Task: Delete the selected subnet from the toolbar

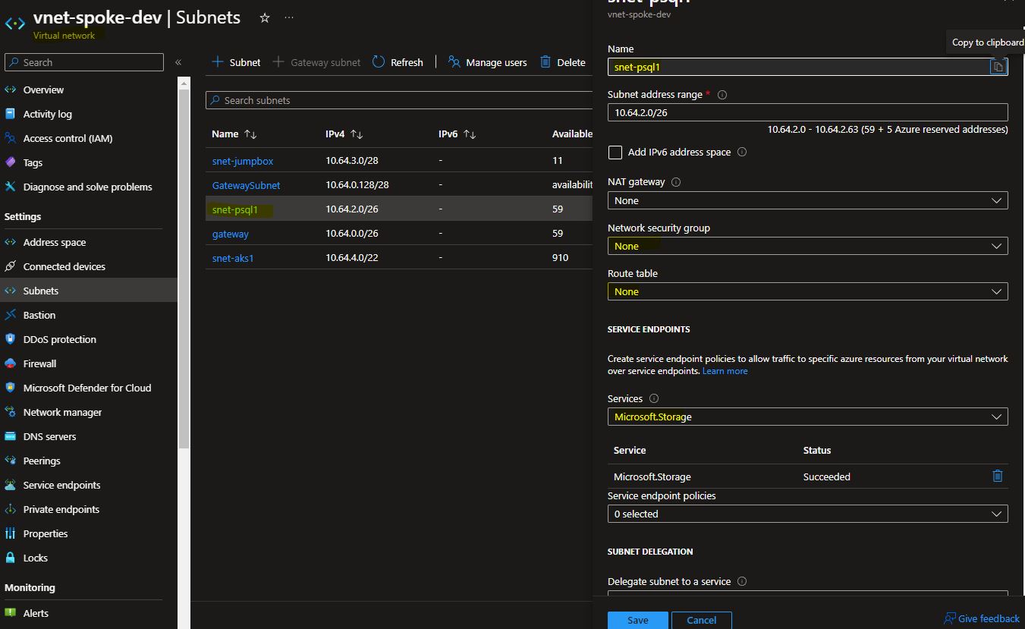Action: pos(563,62)
